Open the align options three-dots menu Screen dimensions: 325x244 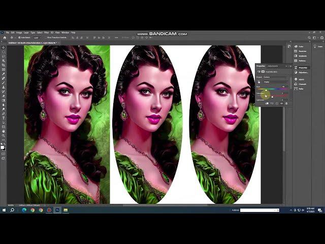116,38
